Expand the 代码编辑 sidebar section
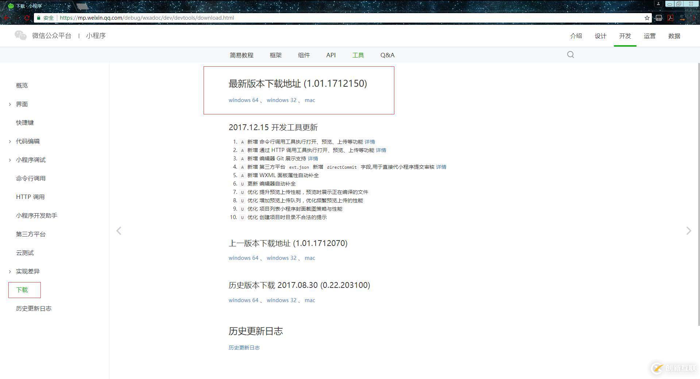The height and width of the screenshot is (379, 700). click(x=10, y=141)
